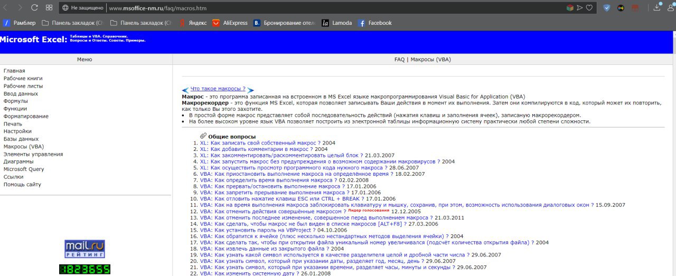Open 'VBA: Как отменить действия совершённые макросом ?'

click(273, 212)
